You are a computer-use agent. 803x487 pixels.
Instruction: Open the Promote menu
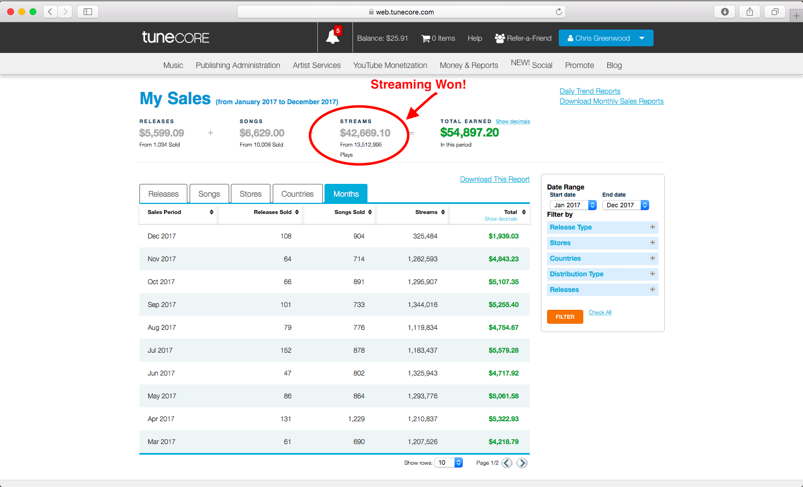(x=579, y=65)
